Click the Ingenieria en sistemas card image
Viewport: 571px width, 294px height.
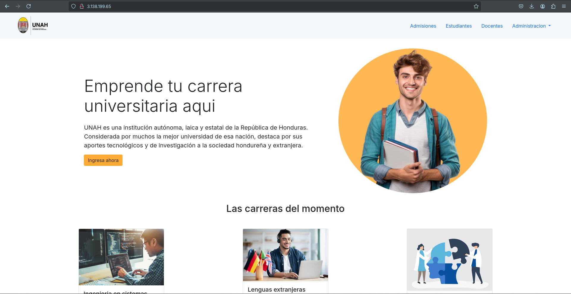121,257
